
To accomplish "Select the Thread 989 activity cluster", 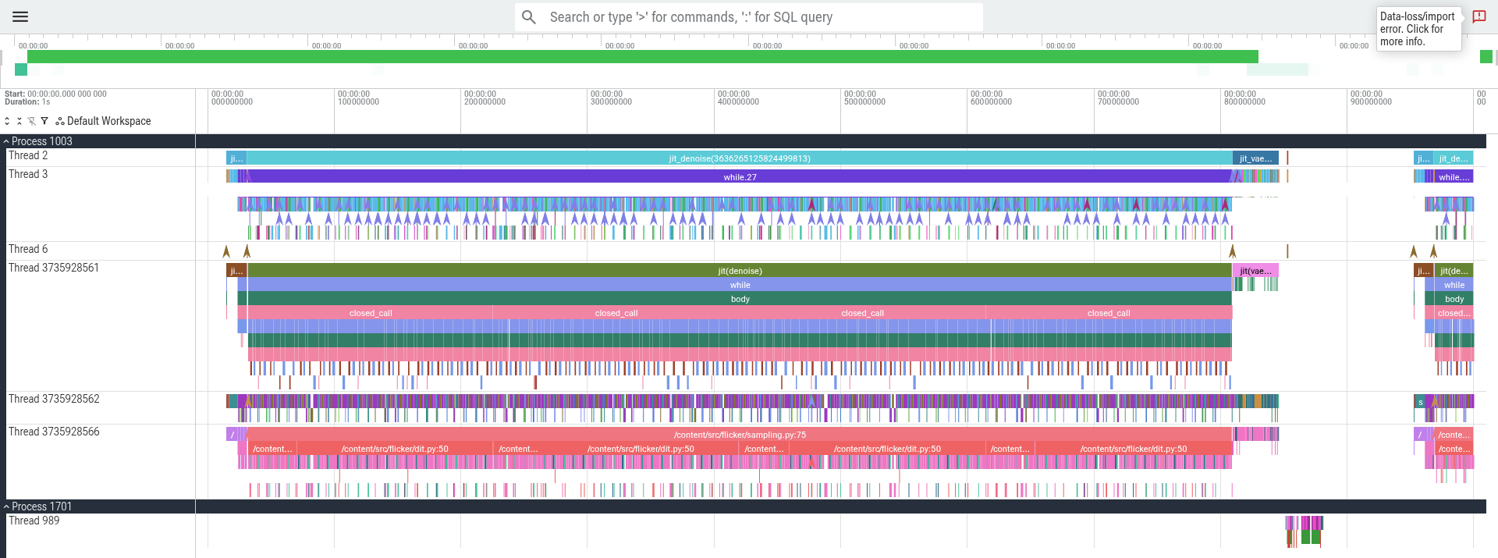I will [1304, 531].
